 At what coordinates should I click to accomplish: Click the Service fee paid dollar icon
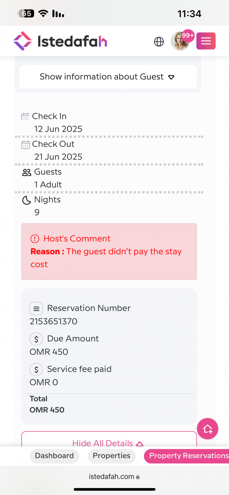(x=36, y=370)
